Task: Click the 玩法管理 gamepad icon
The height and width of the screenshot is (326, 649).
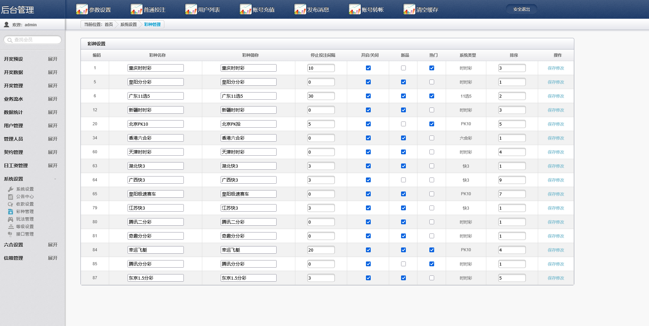Action: [x=11, y=219]
